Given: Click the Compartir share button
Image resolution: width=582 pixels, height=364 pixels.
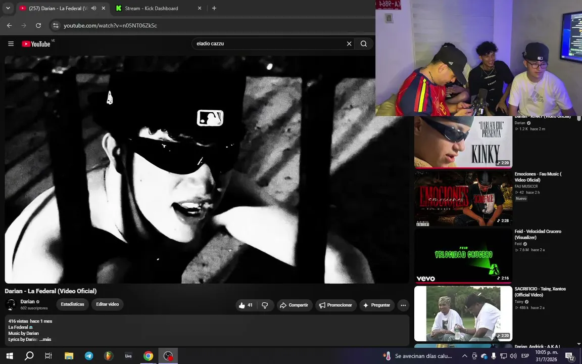Looking at the screenshot, I should (x=295, y=305).
